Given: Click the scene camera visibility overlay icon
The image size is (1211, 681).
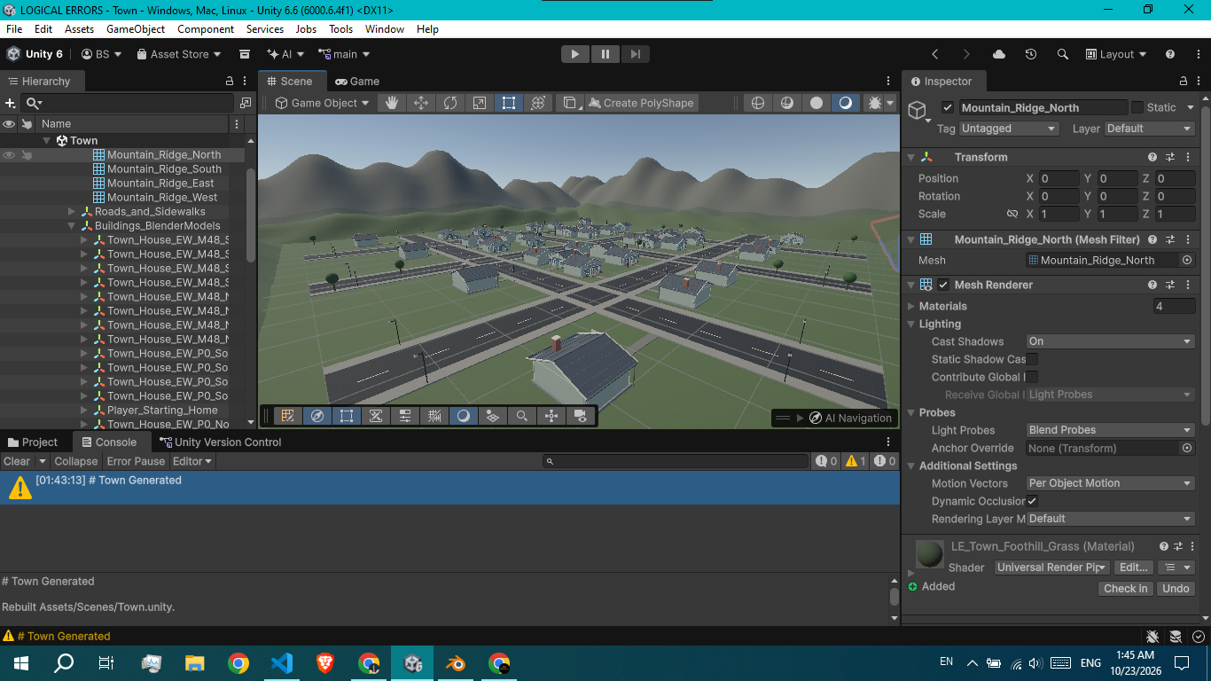Looking at the screenshot, I should [x=580, y=416].
